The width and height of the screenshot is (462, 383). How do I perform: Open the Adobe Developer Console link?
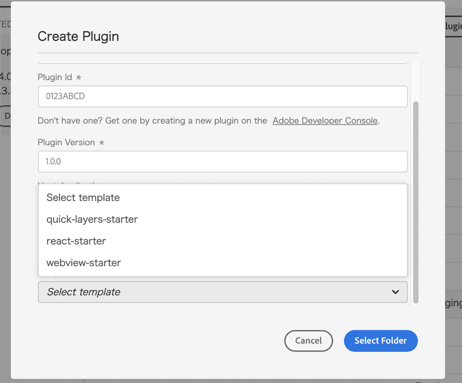tap(325, 121)
